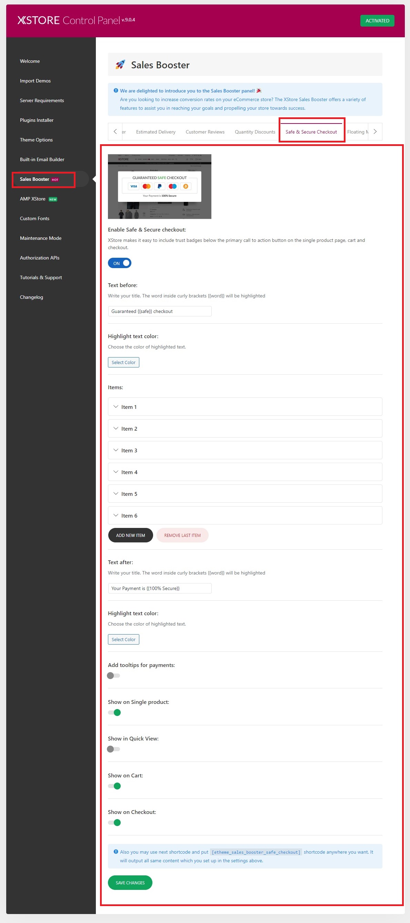
Task: Click the info icon beside shortcode note
Action: (116, 852)
